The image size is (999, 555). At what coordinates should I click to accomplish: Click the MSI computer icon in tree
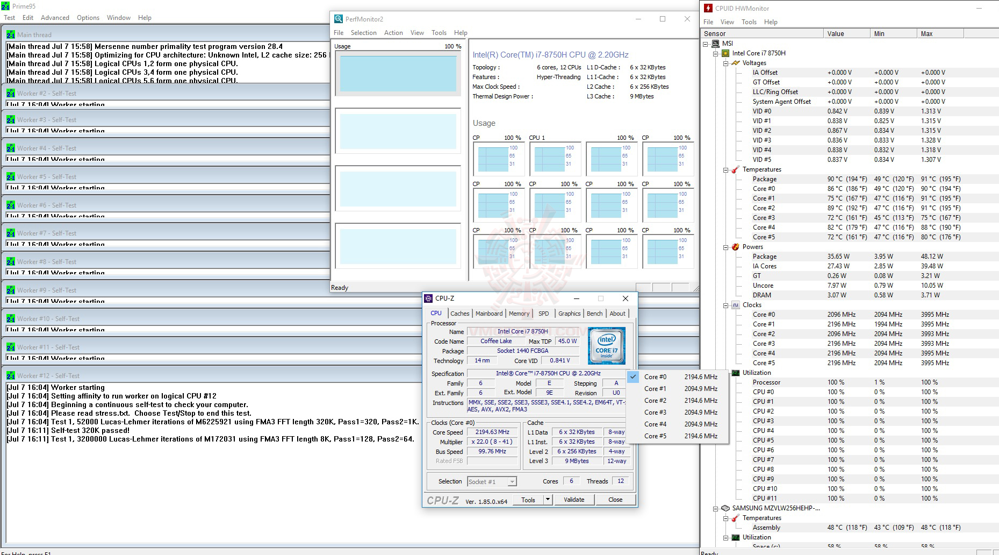coord(715,44)
